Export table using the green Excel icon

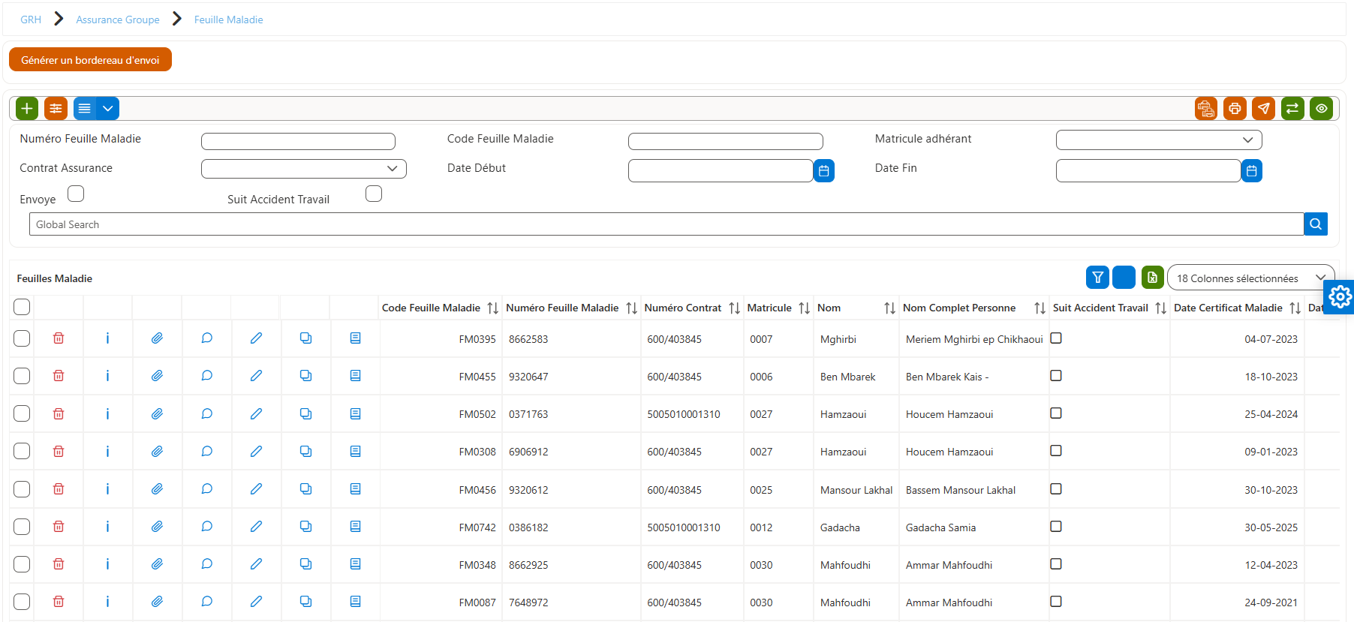coord(1152,278)
